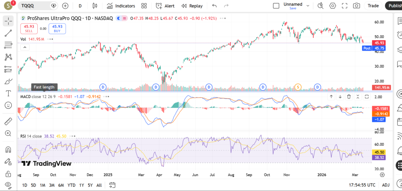Select the YTD time range
Viewport: 402px width, 191px height.
click(x=71, y=185)
